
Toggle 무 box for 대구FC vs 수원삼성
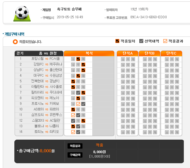click(x=78, y=76)
